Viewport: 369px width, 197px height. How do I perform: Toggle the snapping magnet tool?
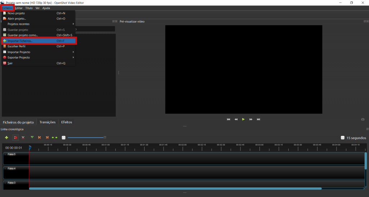pyautogui.click(x=15, y=137)
